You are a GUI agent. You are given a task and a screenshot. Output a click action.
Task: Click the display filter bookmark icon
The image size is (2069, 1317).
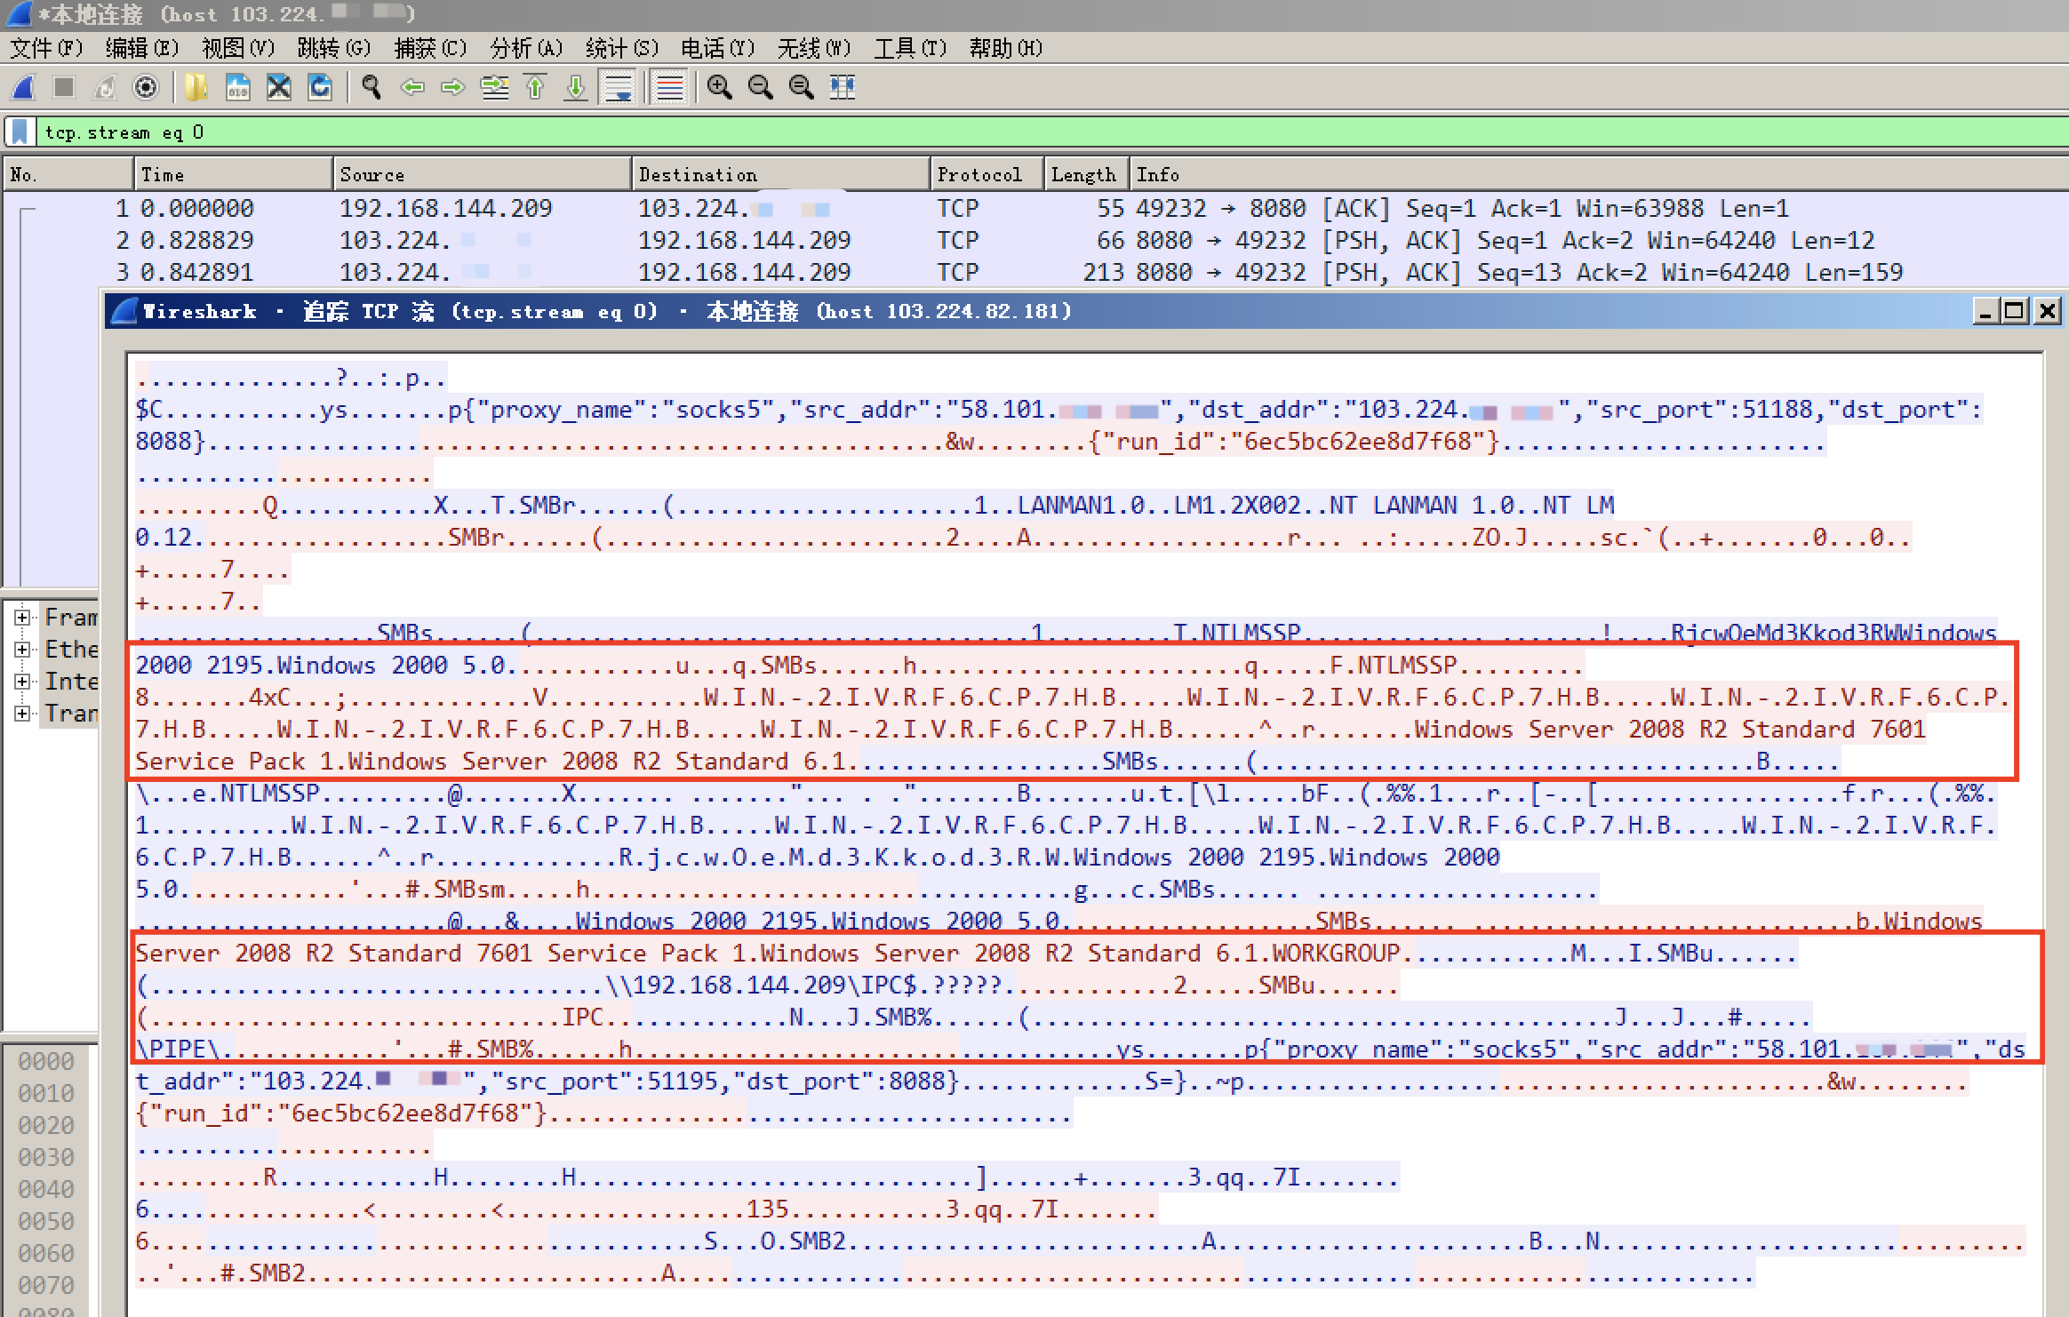click(20, 132)
